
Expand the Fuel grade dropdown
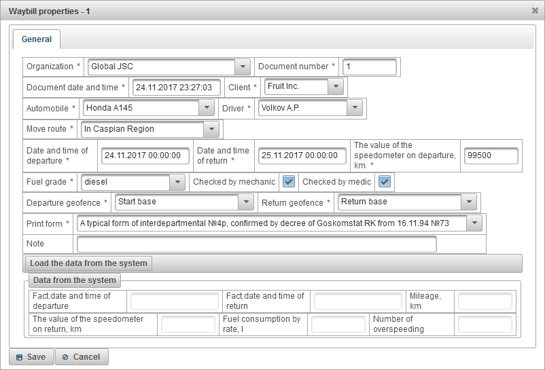click(177, 182)
